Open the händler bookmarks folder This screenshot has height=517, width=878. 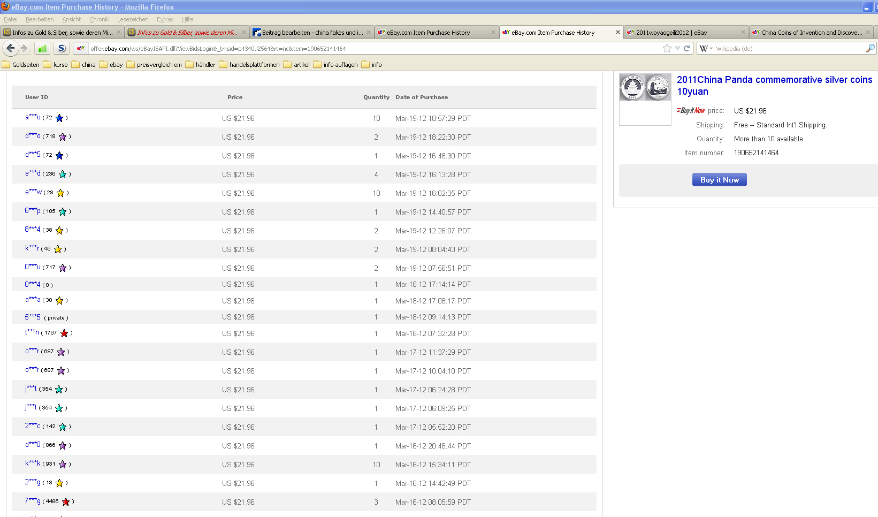click(x=200, y=65)
